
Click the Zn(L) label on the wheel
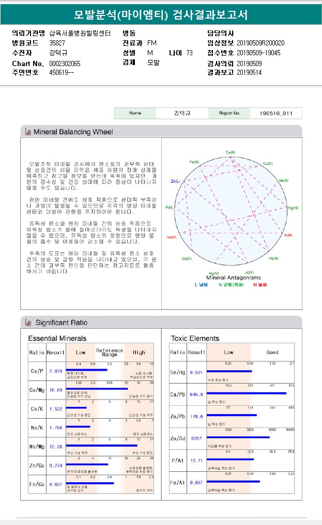[175, 181]
